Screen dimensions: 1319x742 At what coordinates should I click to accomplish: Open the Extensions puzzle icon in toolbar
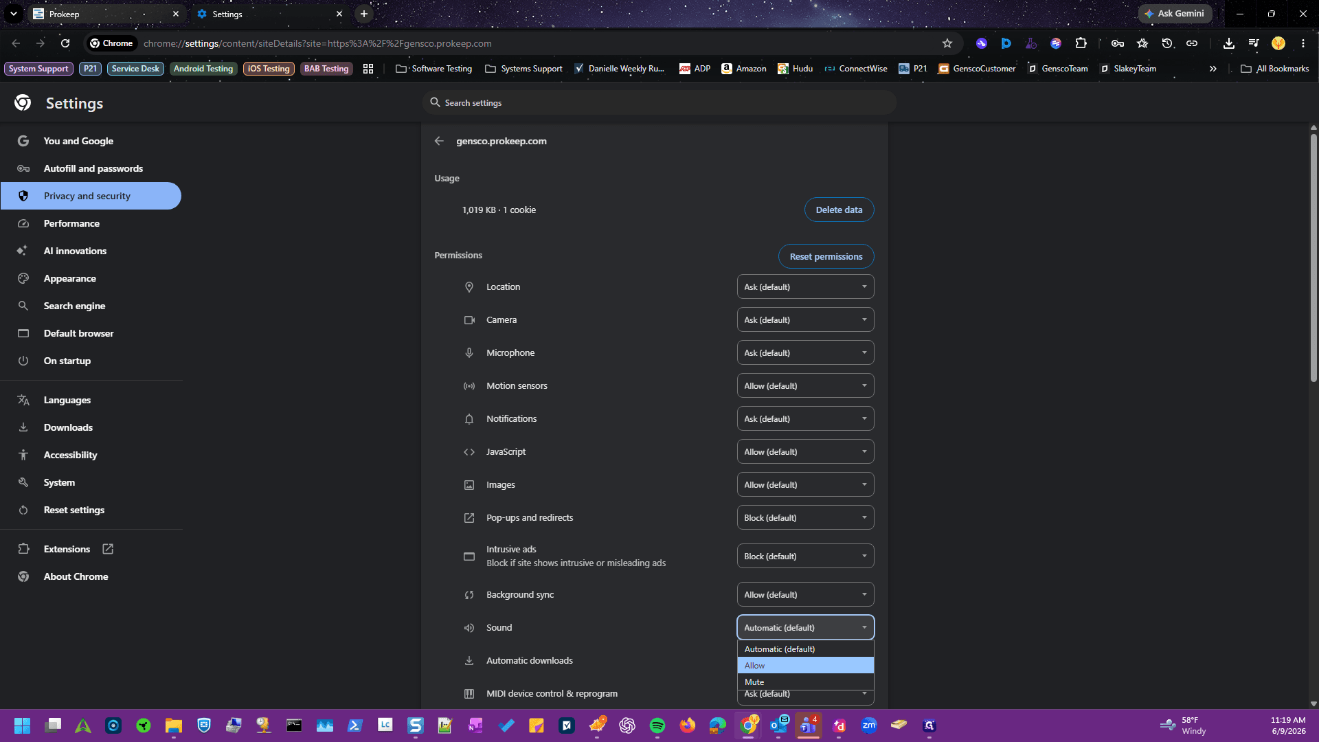pos(1081,43)
